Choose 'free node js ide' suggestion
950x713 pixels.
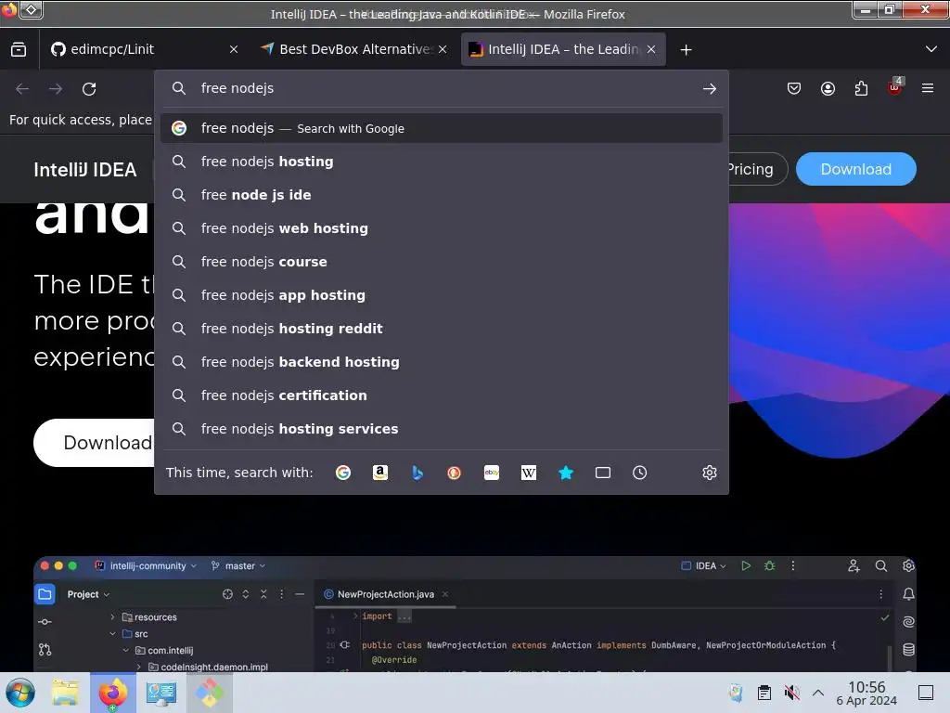tap(441, 195)
